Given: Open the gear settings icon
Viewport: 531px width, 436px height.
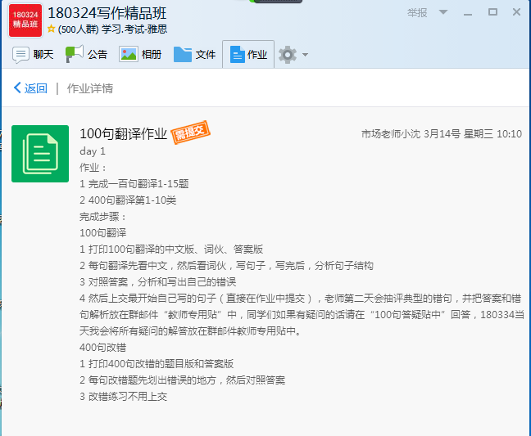Looking at the screenshot, I should click(288, 55).
